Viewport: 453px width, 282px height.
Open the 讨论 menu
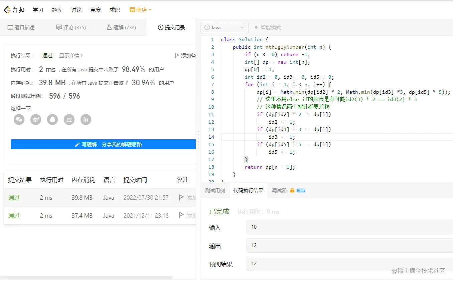pos(77,10)
